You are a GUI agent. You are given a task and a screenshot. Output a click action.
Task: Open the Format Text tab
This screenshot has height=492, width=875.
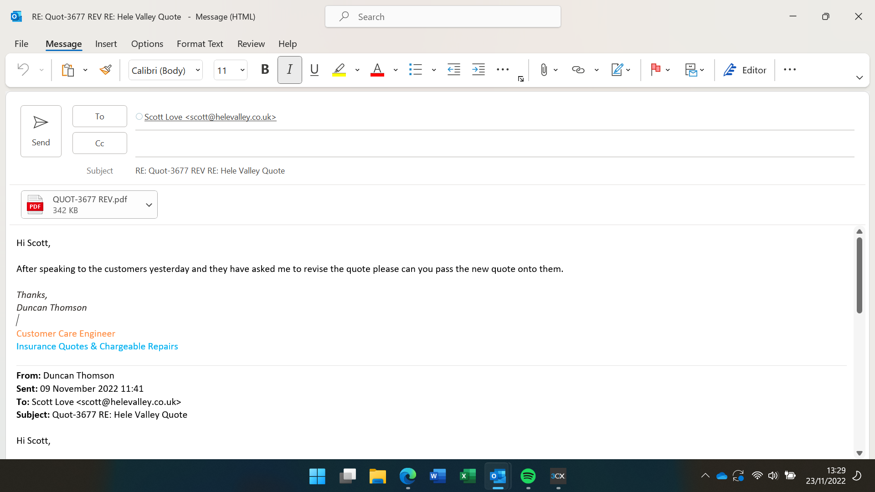tap(200, 44)
